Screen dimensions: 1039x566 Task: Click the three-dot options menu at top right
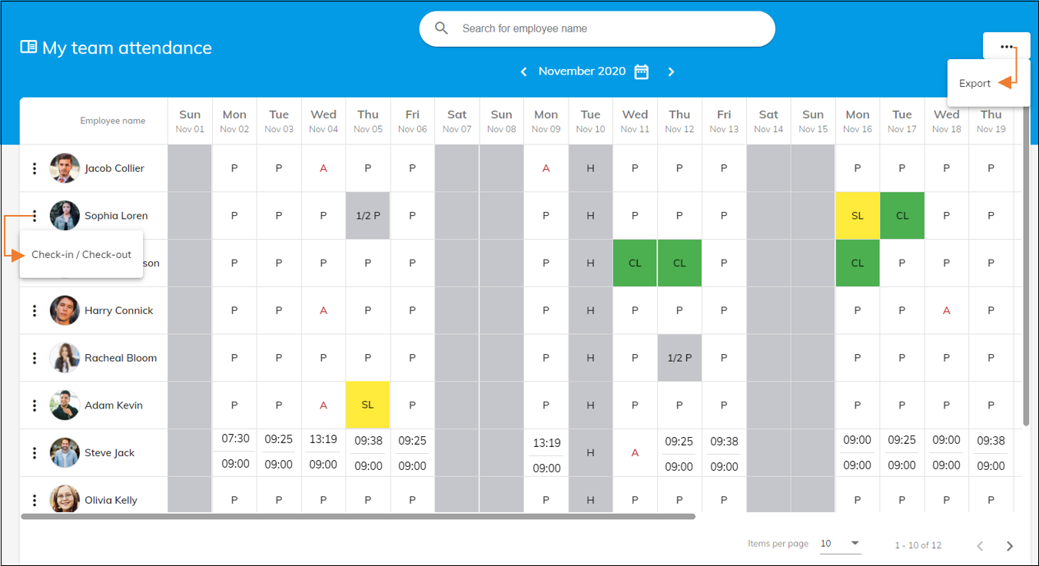1007,46
